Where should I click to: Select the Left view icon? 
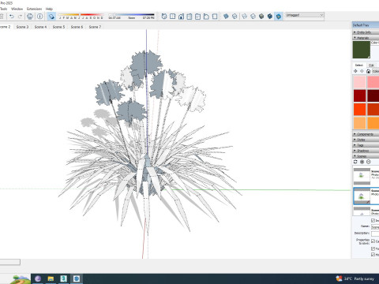pyautogui.click(x=206, y=17)
